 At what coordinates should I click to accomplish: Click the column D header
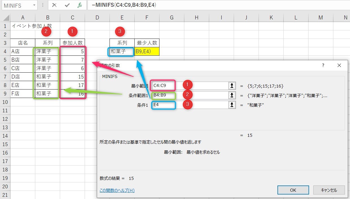(x=97, y=17)
